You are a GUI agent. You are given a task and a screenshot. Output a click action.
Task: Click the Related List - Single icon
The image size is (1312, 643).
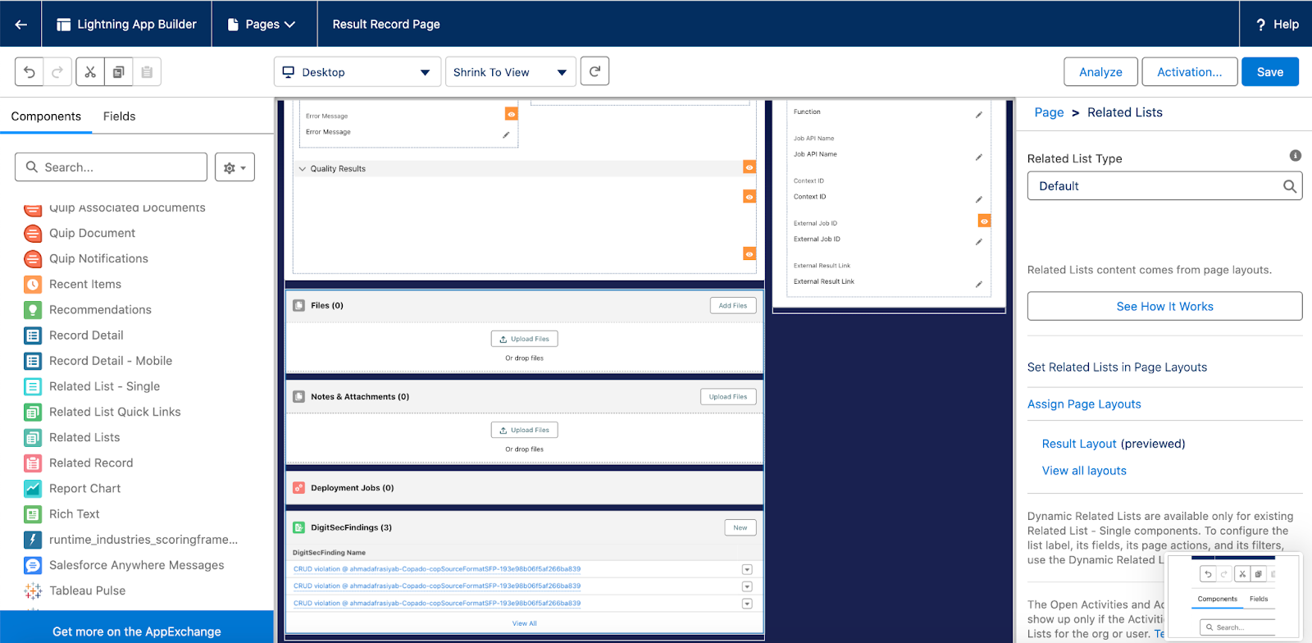[33, 386]
